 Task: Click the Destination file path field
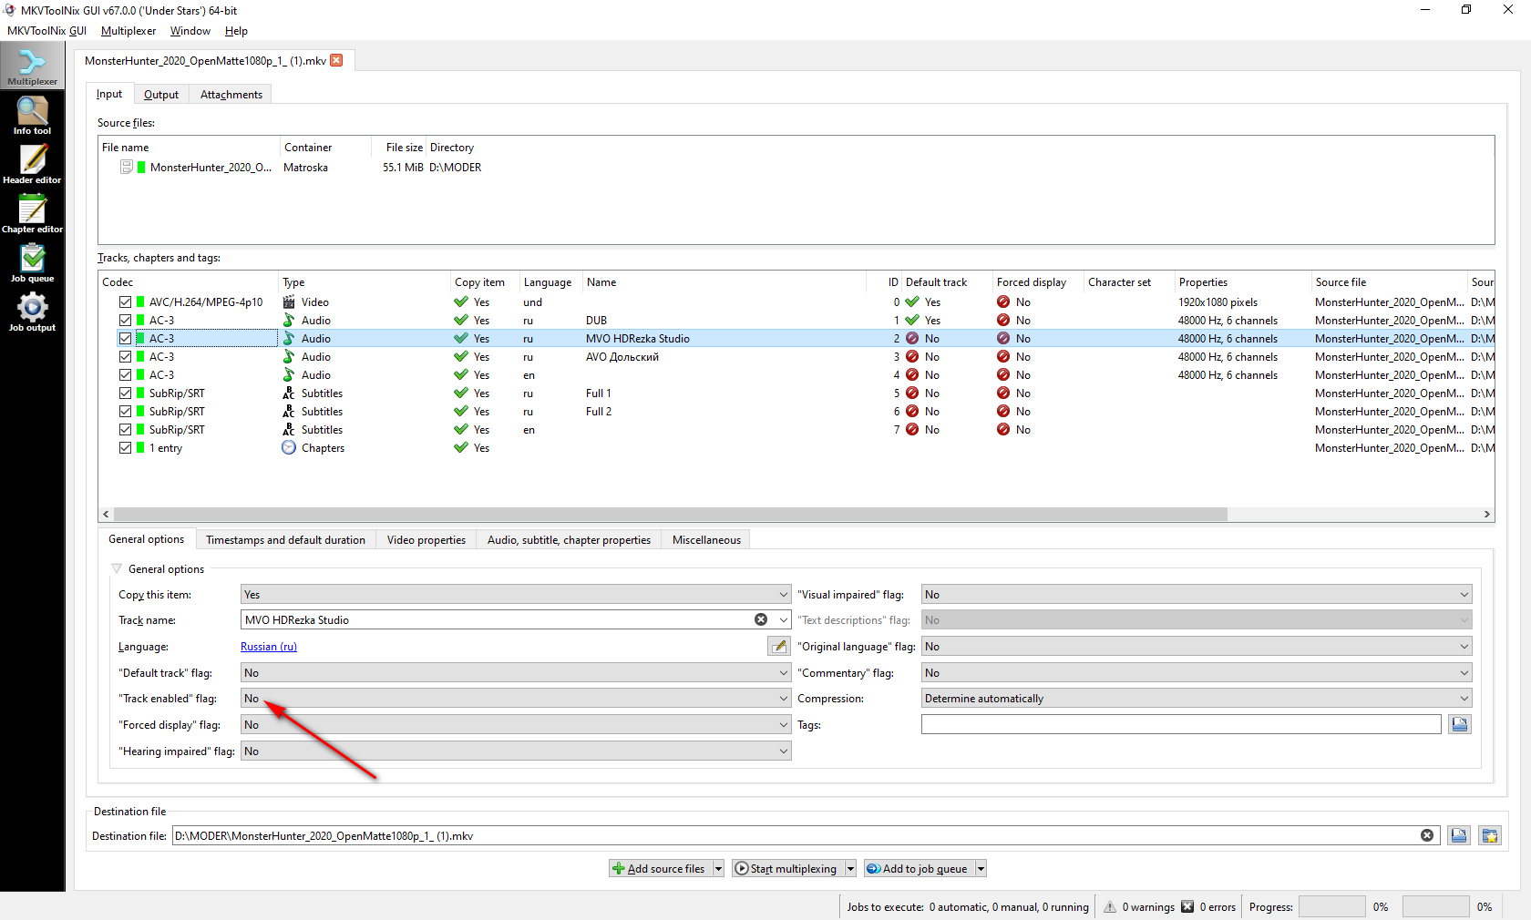804,835
